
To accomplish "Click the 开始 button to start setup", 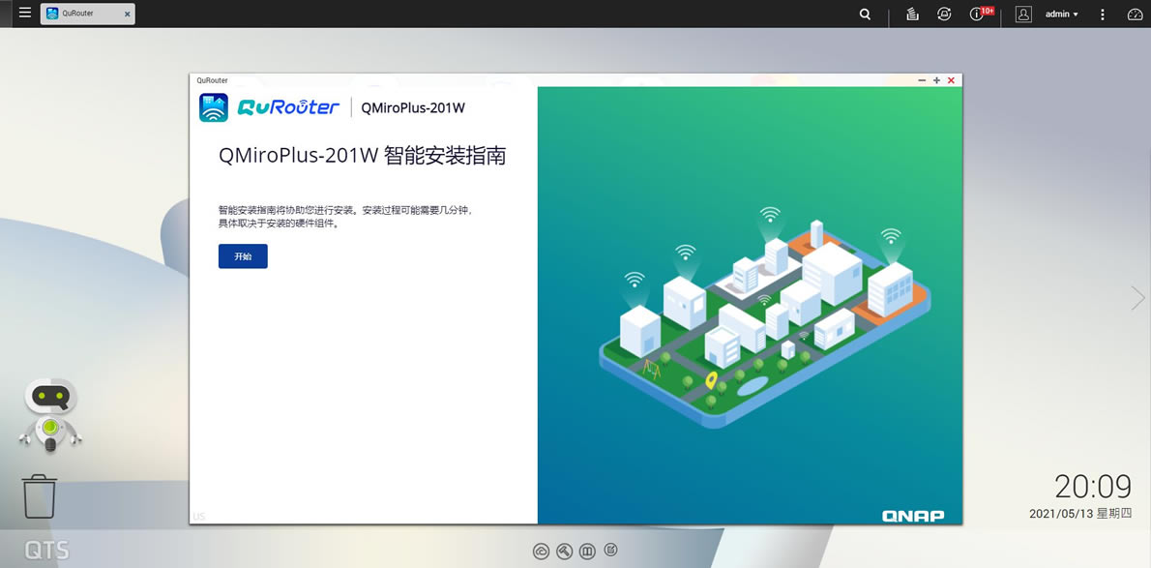I will 243,256.
